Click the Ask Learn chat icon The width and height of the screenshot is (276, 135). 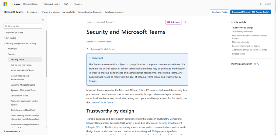pos(169,22)
